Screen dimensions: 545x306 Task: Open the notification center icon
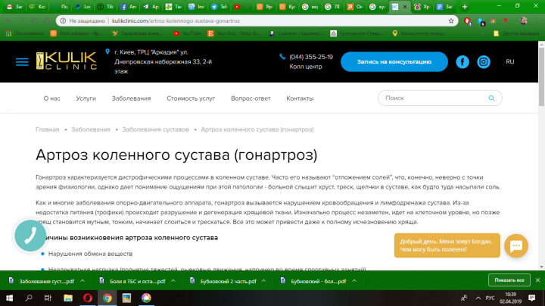pos(532,298)
